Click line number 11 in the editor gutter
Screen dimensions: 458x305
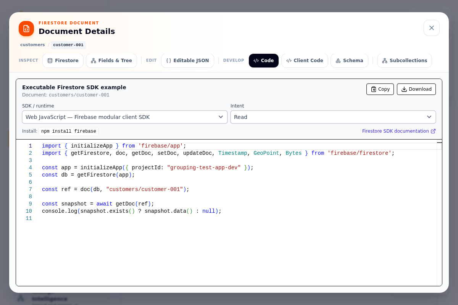[x=29, y=218]
